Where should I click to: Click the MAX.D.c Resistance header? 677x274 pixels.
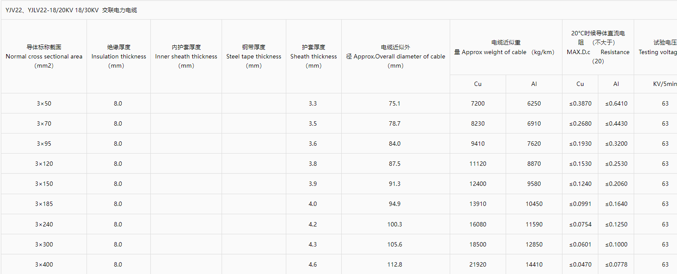tap(598, 47)
